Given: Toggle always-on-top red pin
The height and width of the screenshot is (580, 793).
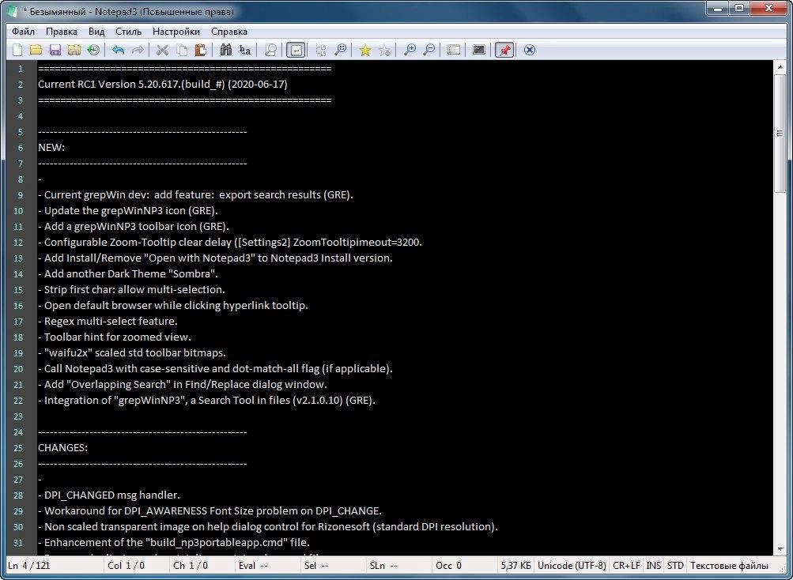Looking at the screenshot, I should pos(504,50).
